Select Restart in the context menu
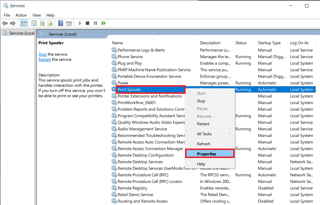 point(203,124)
